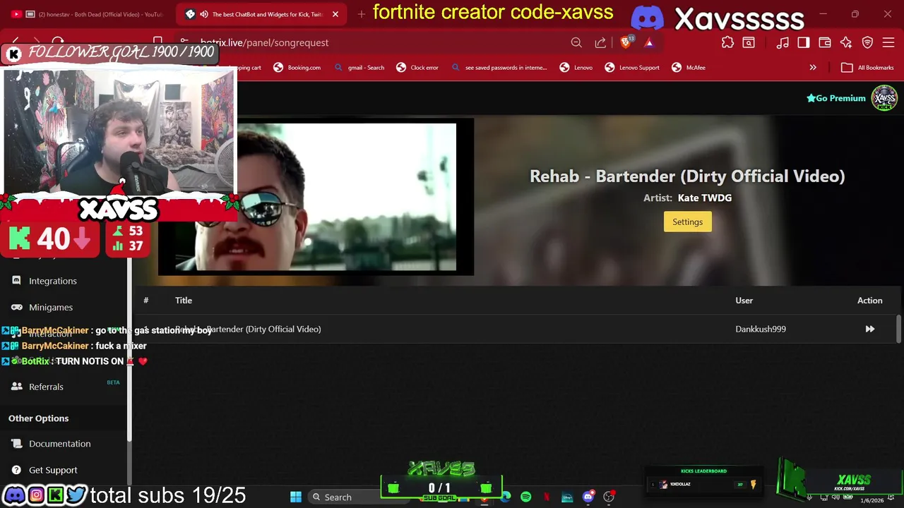This screenshot has width=904, height=508.
Task: Open the browser extensions puzzle icon
Action: pos(727,42)
